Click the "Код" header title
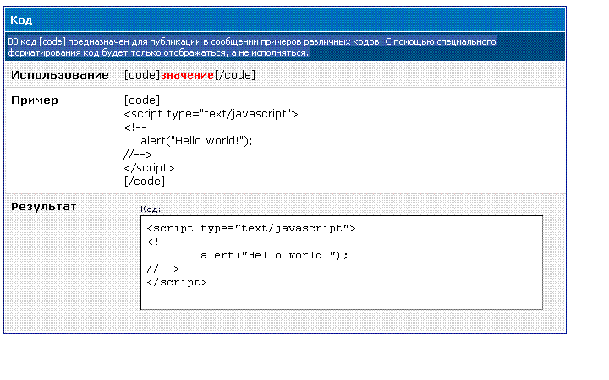This screenshot has height=380, width=609. tap(21, 19)
